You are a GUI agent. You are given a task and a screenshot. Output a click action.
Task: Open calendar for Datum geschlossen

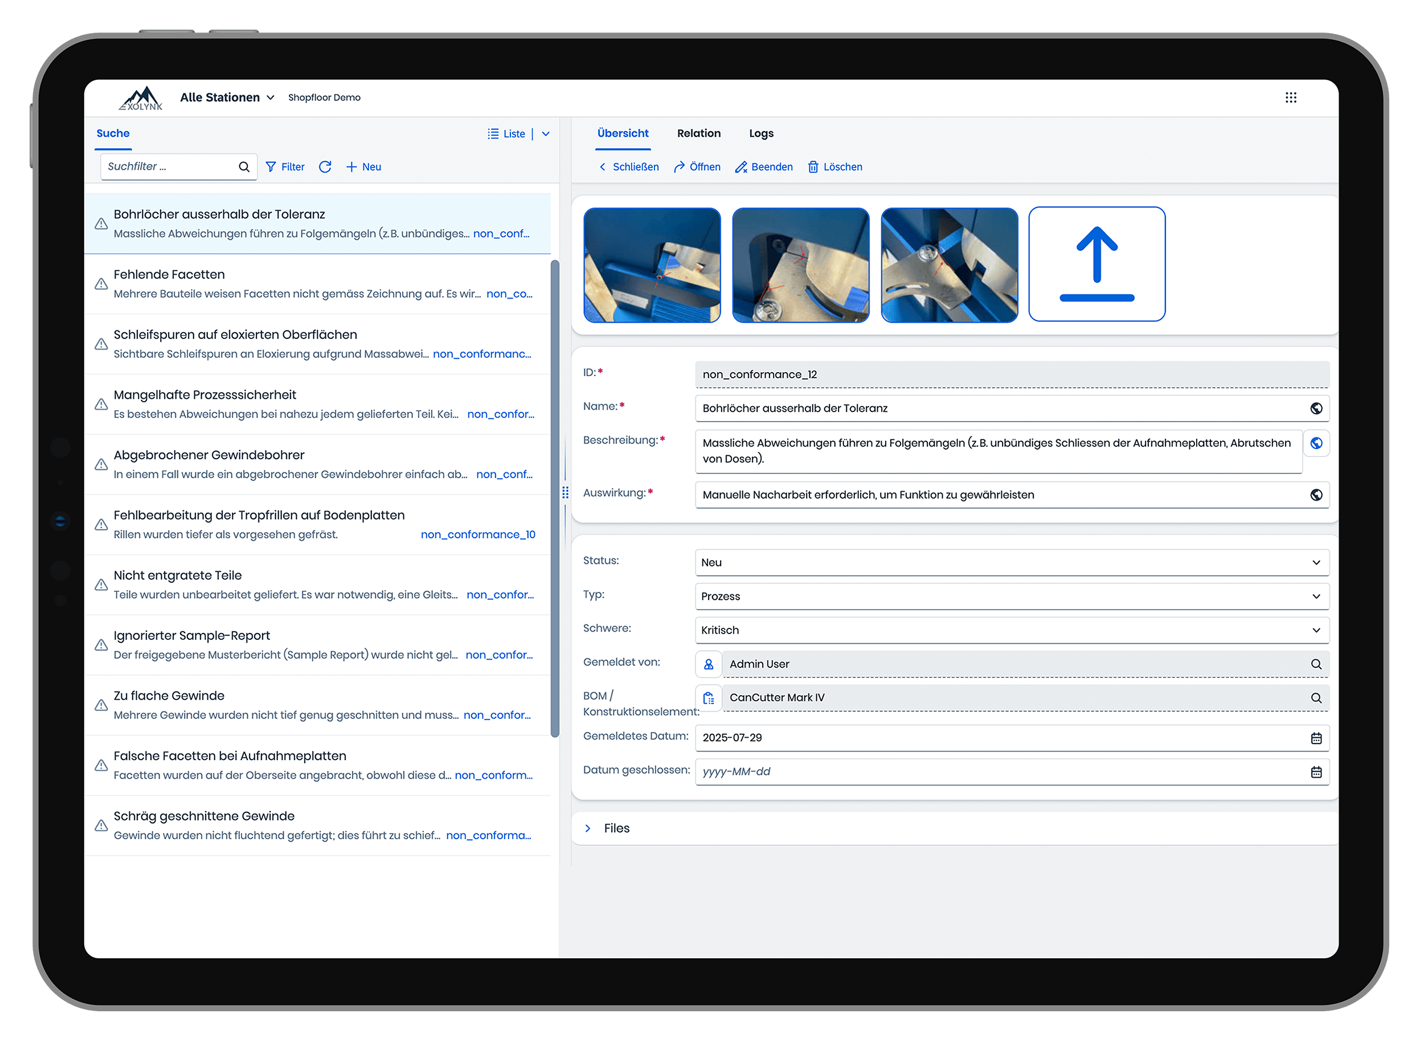point(1316,773)
